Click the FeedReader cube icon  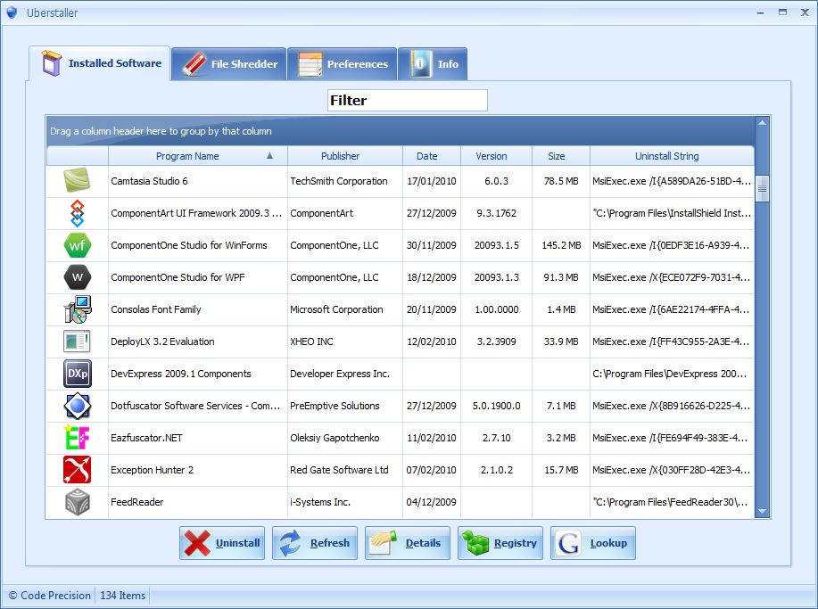[78, 502]
